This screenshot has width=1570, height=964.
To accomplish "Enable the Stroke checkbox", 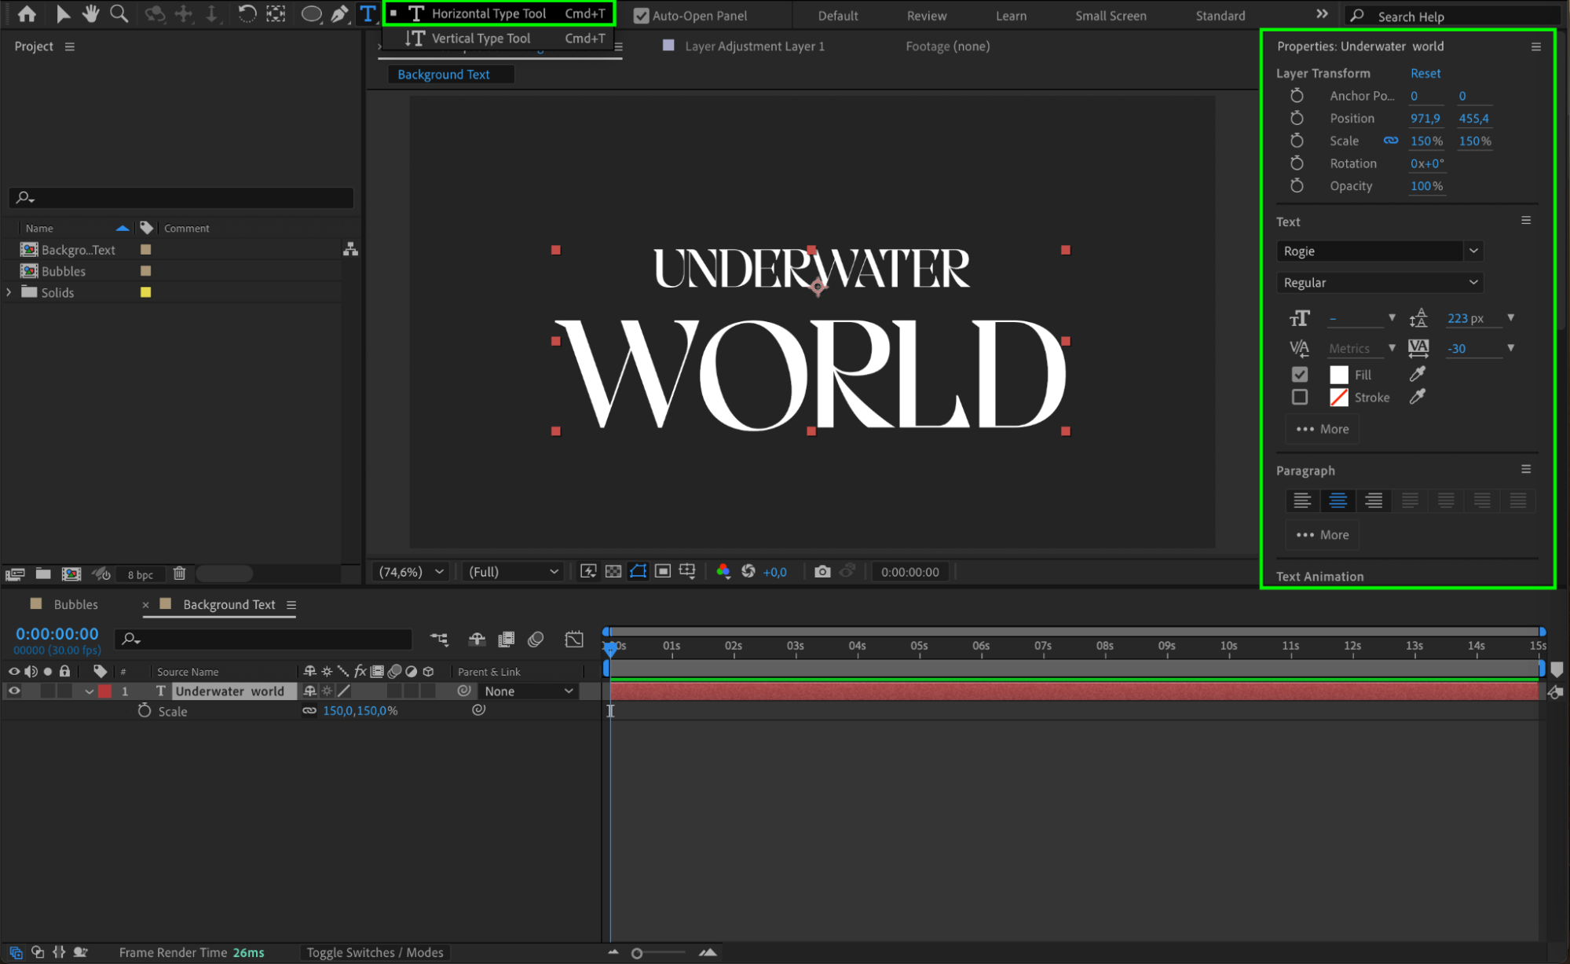I will tap(1300, 397).
